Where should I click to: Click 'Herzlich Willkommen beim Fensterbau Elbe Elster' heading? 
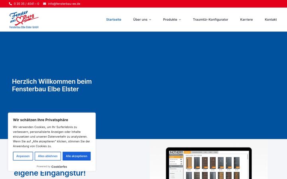(52, 85)
